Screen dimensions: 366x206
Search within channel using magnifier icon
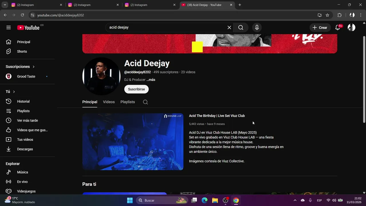pyautogui.click(x=145, y=102)
